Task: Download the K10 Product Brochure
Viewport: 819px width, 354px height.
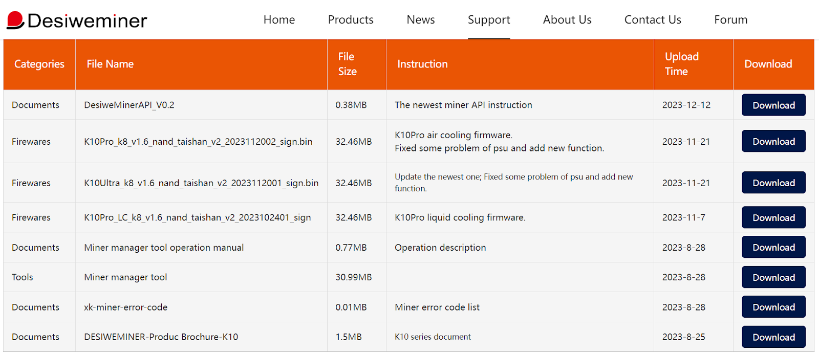Action: (x=773, y=337)
